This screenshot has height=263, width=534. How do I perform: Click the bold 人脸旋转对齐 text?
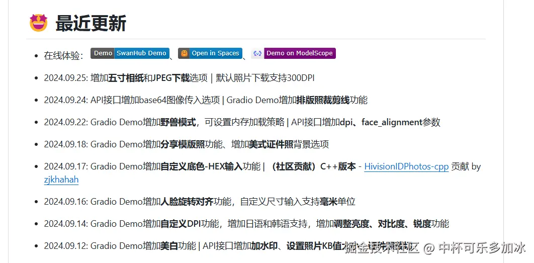pyautogui.click(x=187, y=202)
